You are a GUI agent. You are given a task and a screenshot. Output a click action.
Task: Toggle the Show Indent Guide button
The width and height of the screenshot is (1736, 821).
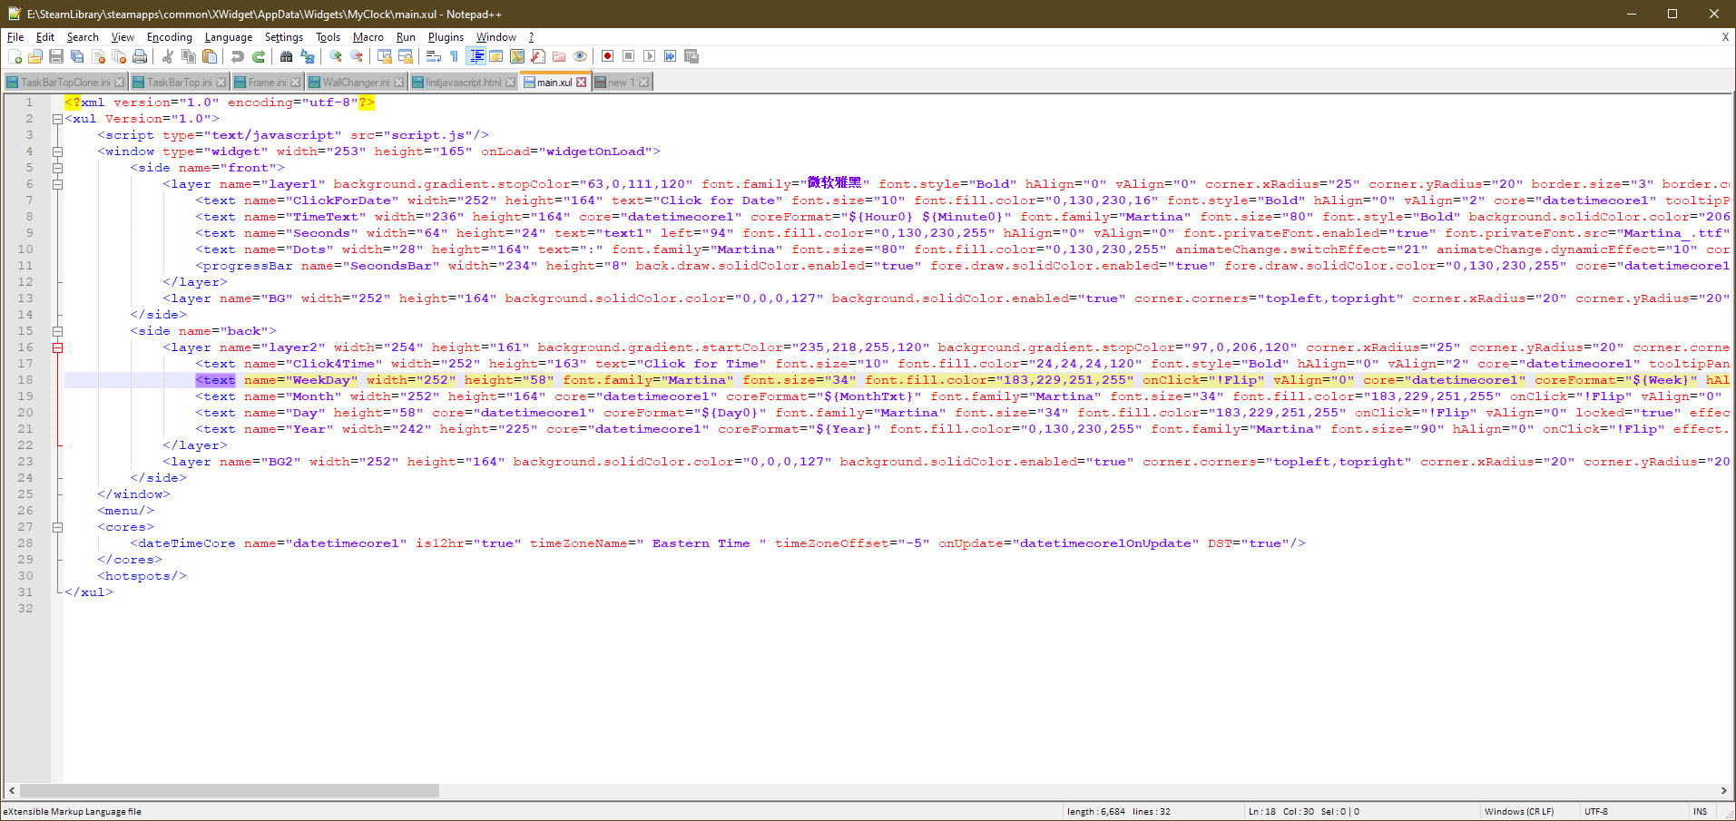[x=476, y=56]
